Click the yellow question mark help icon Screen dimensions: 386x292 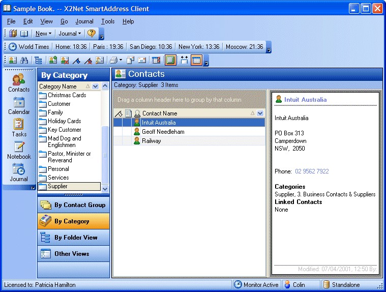(x=92, y=33)
